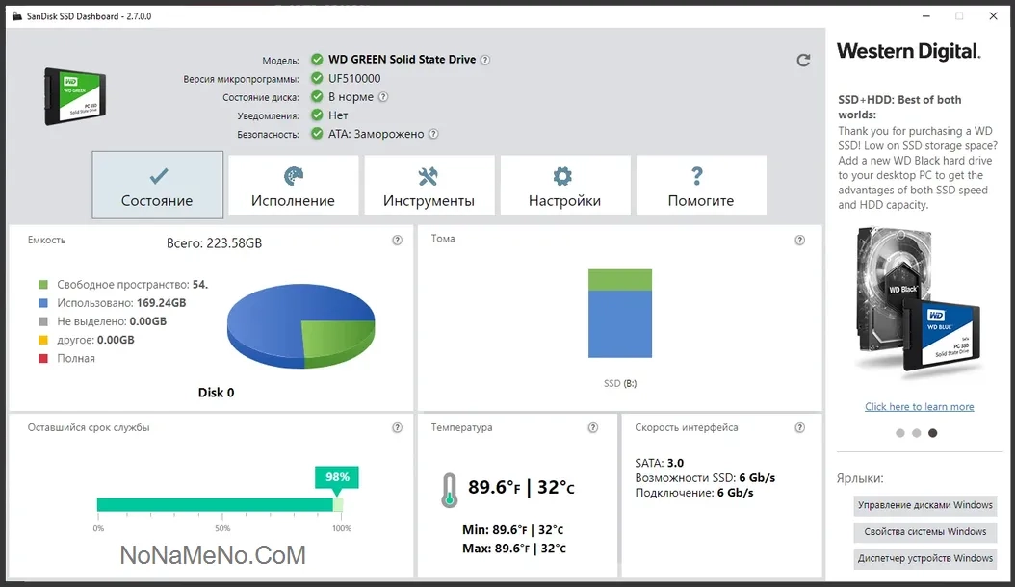Click the refresh icon near the top right
This screenshot has width=1015, height=587.
(x=803, y=61)
